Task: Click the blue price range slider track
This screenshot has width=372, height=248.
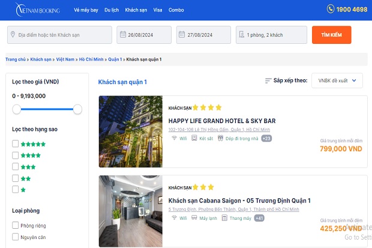Action: point(47,109)
